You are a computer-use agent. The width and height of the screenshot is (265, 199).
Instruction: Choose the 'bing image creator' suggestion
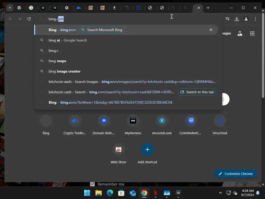[126, 71]
